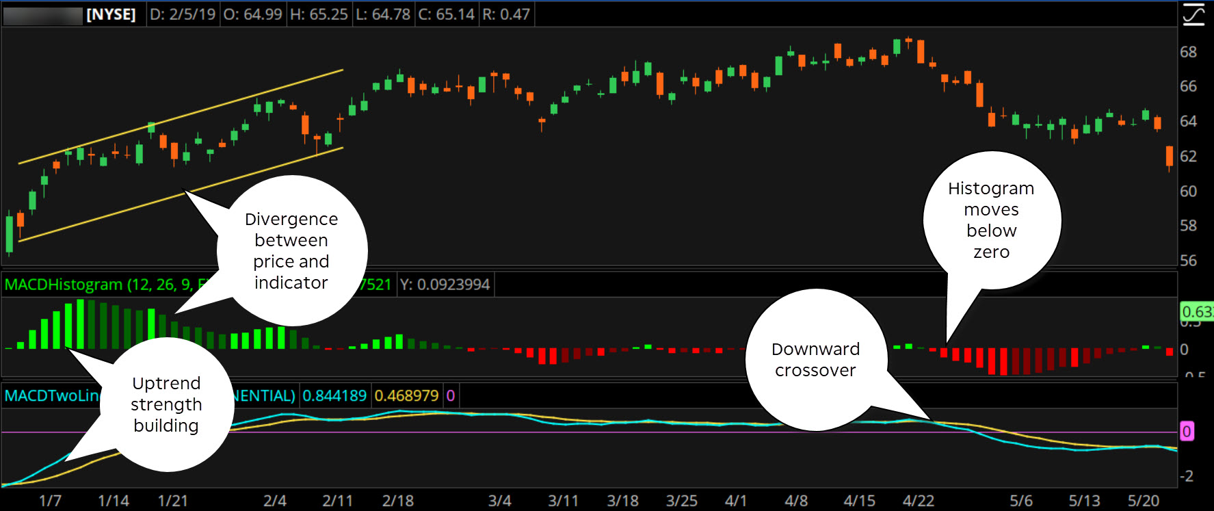Screen dimensions: 1214x511
Task: Click the 2/18 date axis label
Action: [398, 501]
